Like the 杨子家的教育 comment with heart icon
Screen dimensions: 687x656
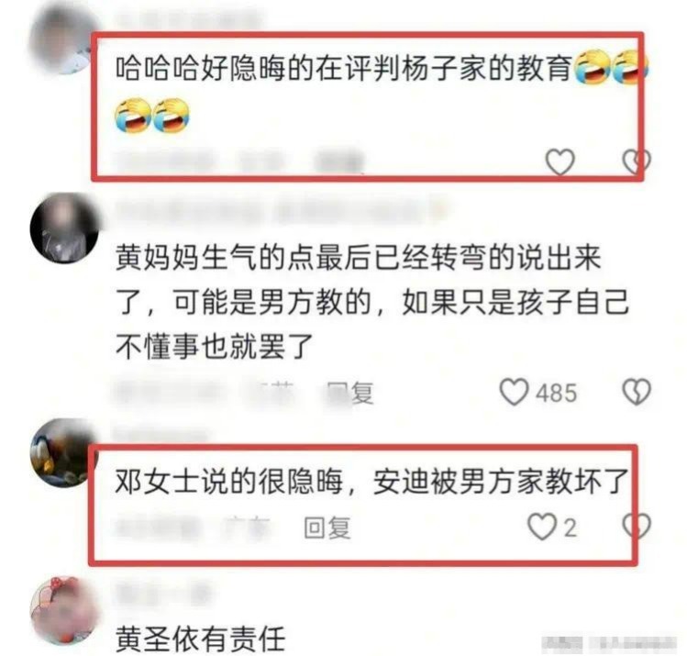pos(560,161)
